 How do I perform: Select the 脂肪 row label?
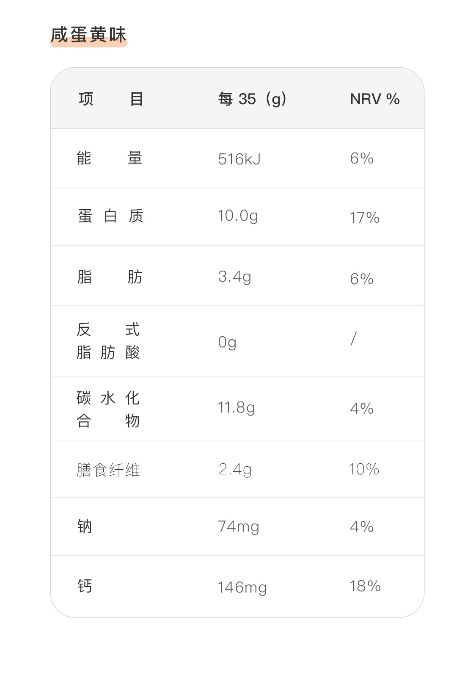coord(110,277)
